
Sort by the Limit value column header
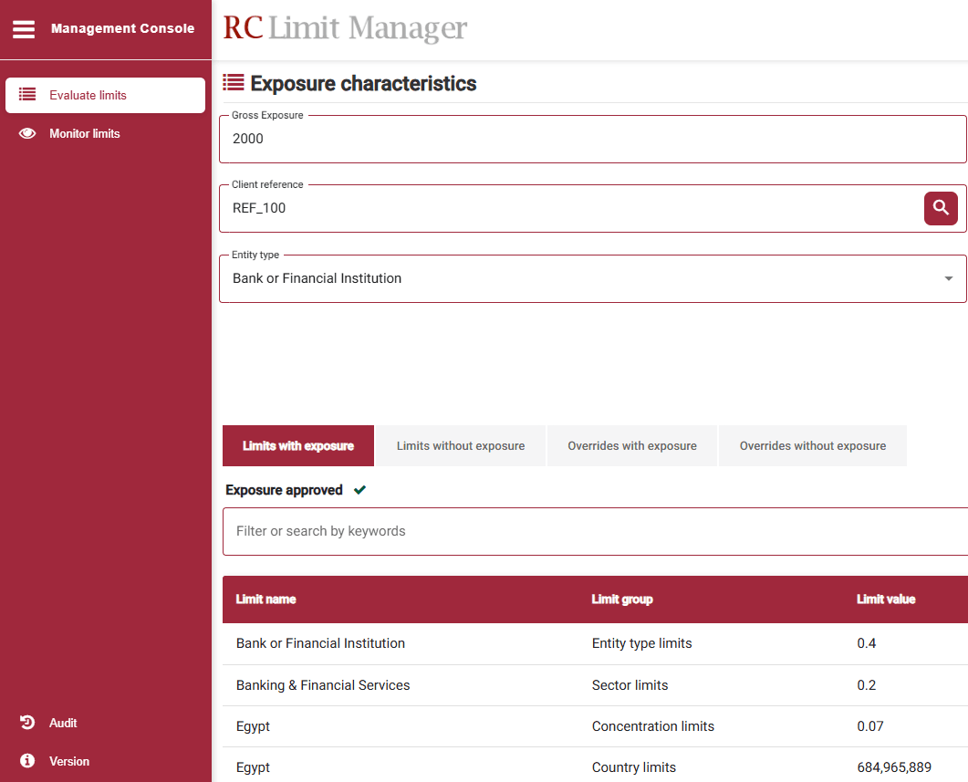pos(886,600)
